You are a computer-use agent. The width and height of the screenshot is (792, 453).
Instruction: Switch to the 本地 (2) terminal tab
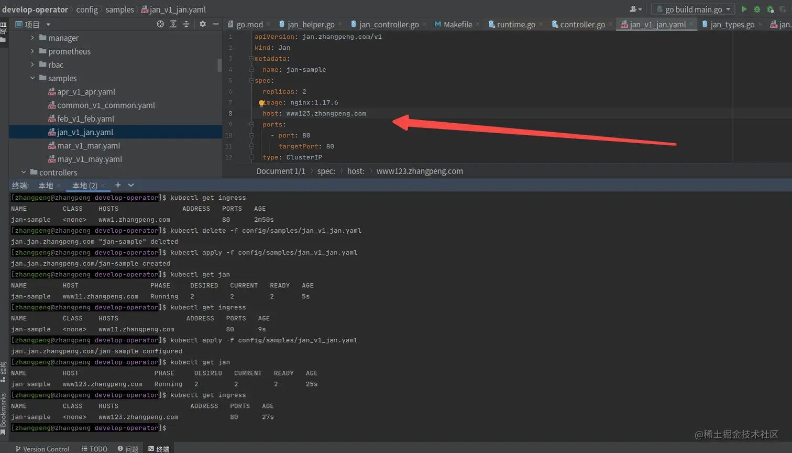pos(85,186)
